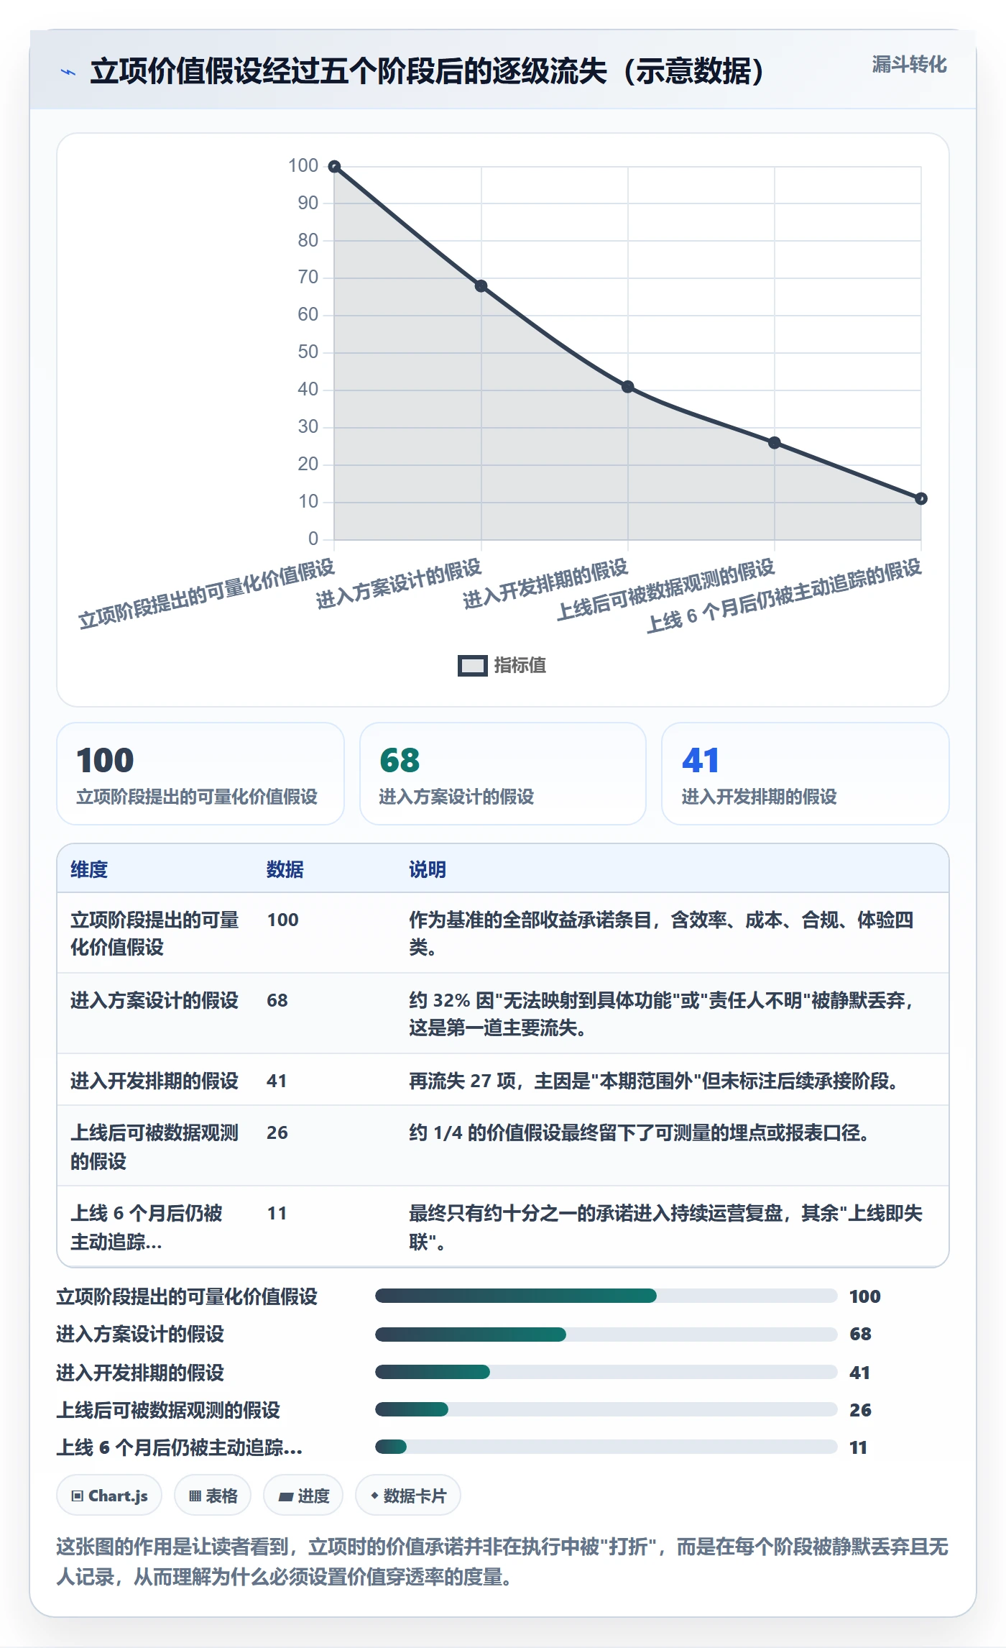Click the stat card showing 100

click(x=200, y=774)
